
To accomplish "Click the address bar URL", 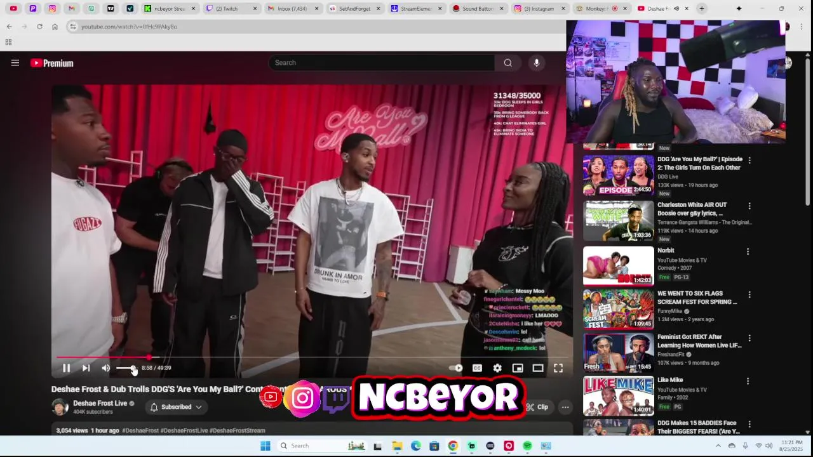I will (x=129, y=27).
